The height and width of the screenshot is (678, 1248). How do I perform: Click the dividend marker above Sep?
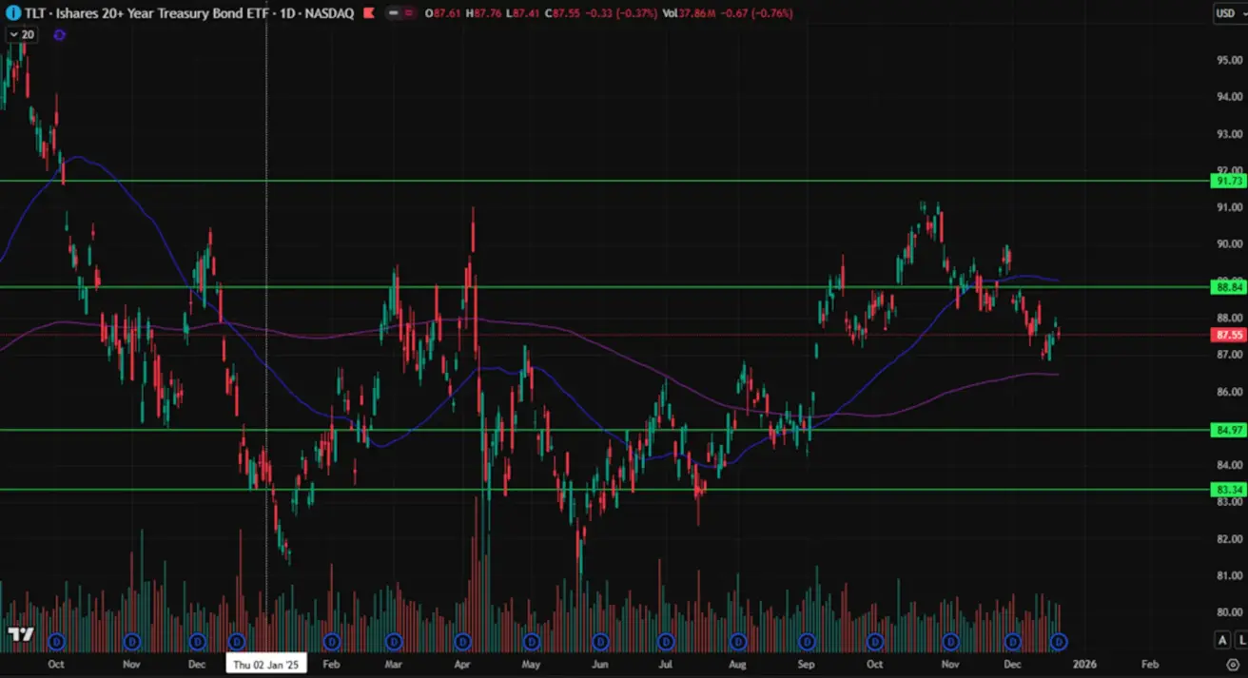click(x=807, y=641)
